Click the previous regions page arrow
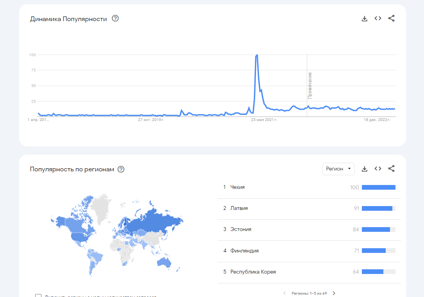This screenshot has height=297, width=424. click(284, 293)
